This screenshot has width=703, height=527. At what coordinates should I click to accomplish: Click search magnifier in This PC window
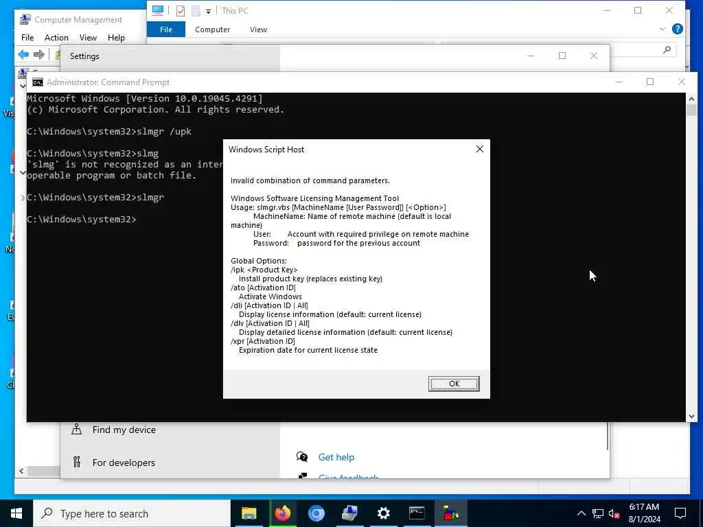point(667,49)
